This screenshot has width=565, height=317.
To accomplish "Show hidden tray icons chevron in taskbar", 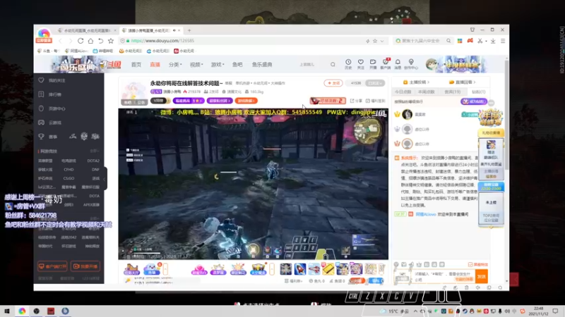I will [415, 311].
